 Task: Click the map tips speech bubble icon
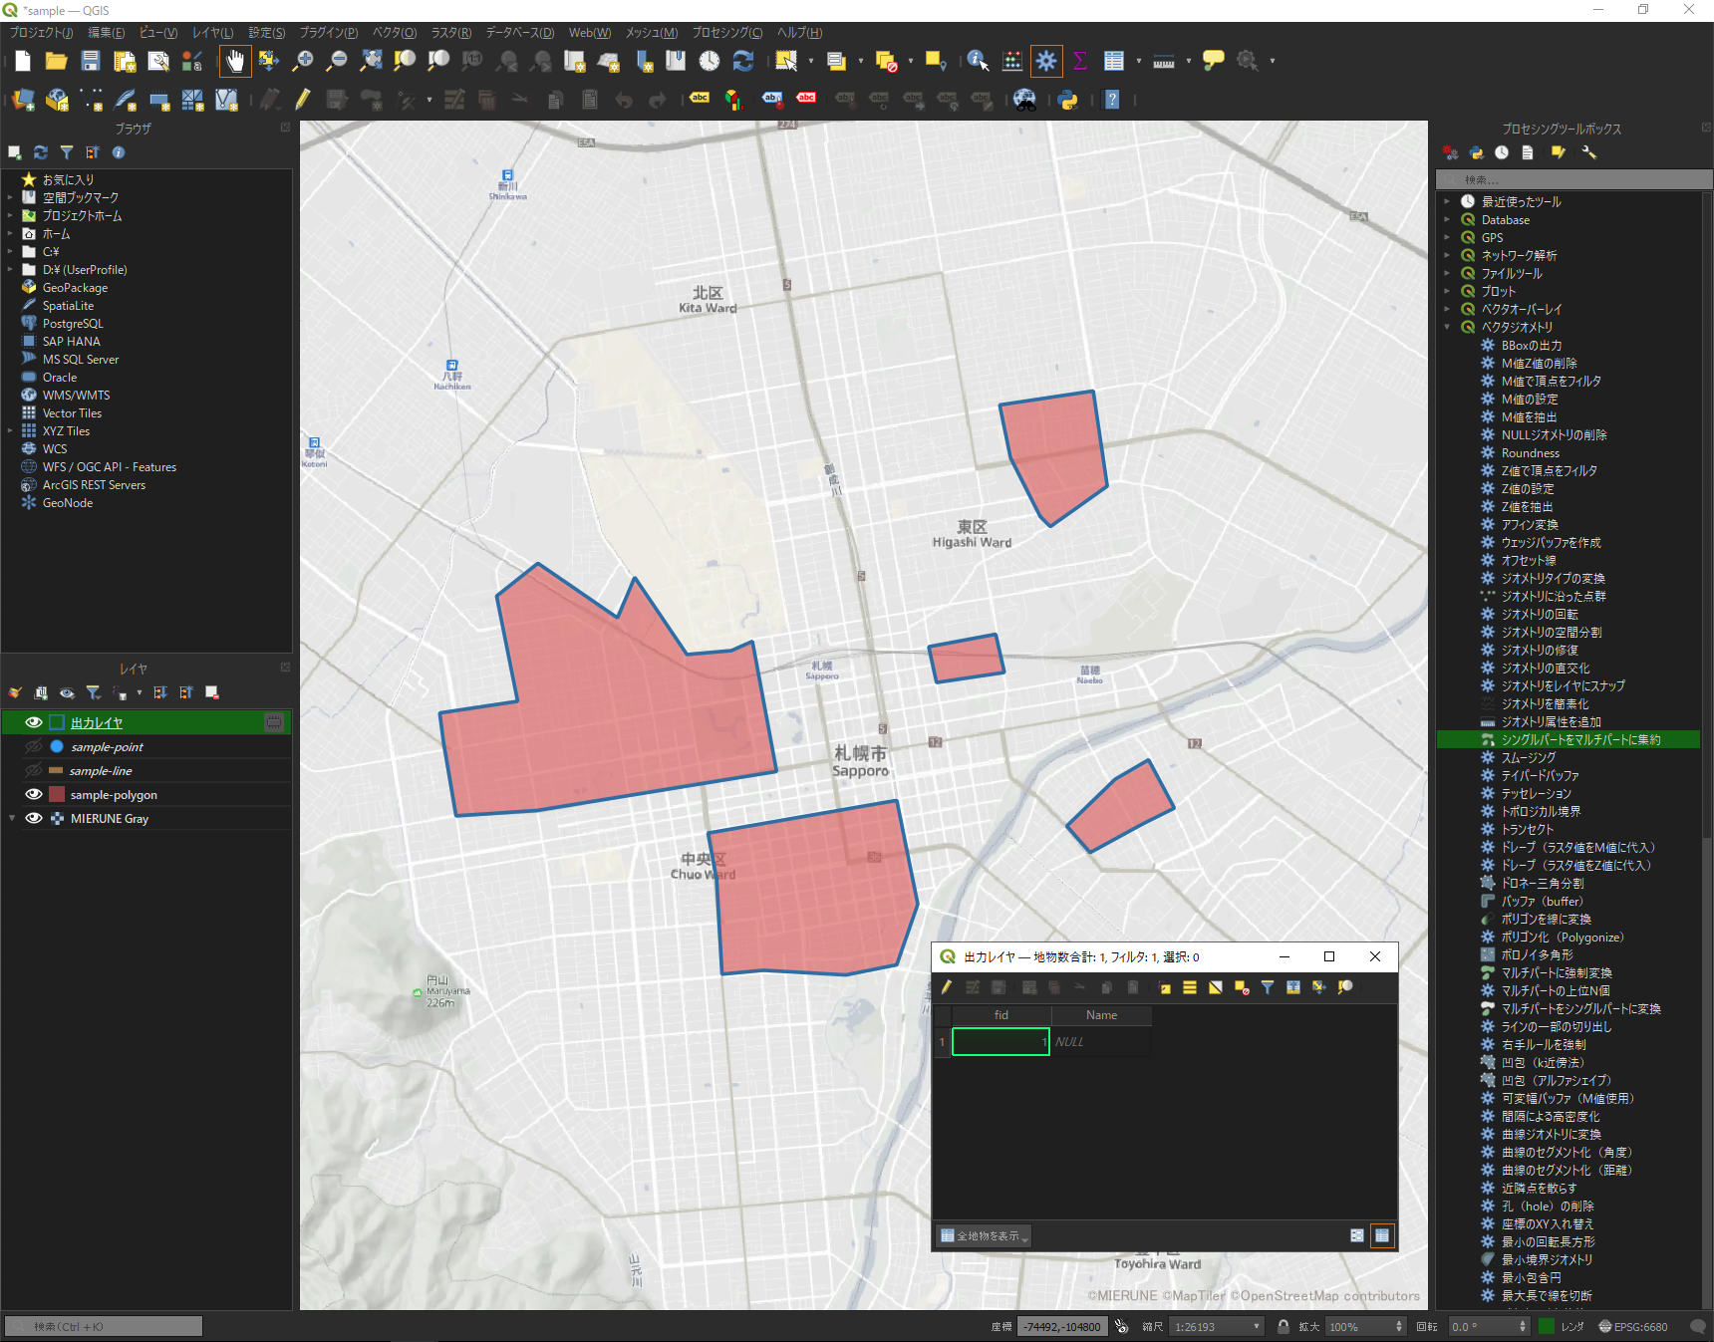[1214, 61]
